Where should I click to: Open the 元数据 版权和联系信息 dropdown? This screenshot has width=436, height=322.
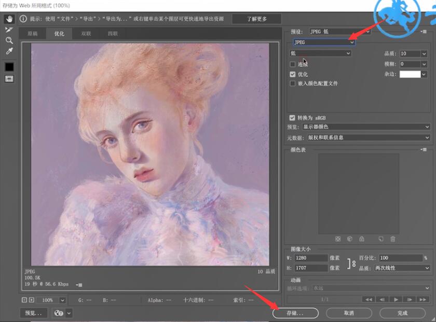pos(369,137)
